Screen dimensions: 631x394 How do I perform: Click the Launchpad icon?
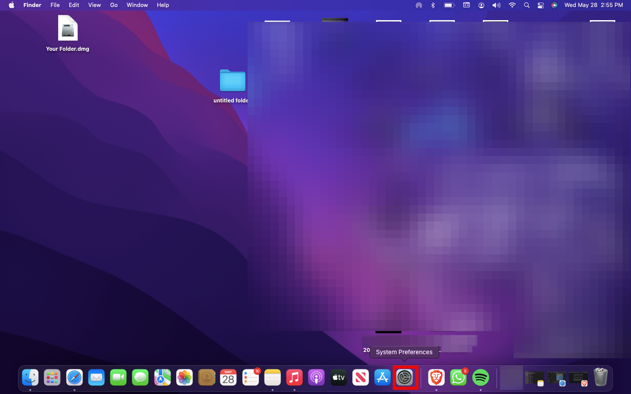tap(52, 377)
